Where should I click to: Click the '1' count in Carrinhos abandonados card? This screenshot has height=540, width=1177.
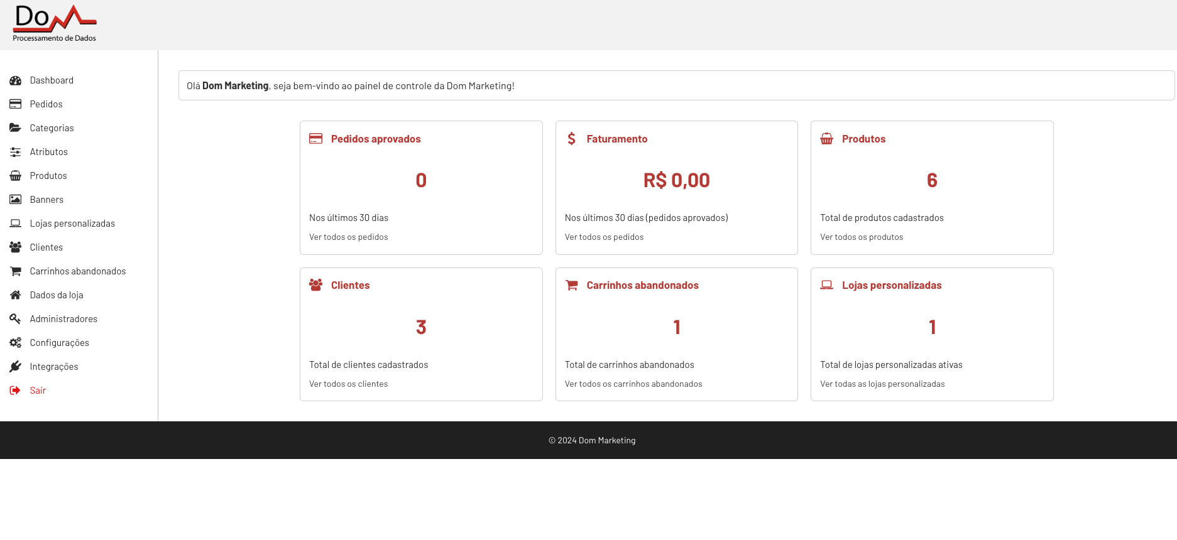coord(677,327)
